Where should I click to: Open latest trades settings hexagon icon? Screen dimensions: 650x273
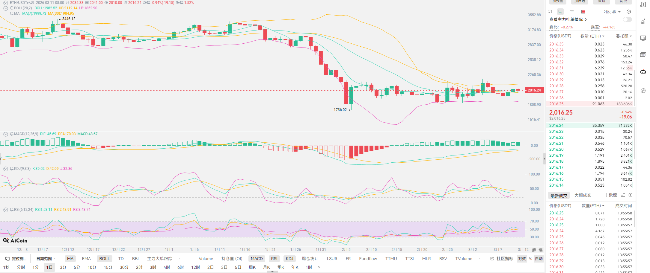(631, 195)
